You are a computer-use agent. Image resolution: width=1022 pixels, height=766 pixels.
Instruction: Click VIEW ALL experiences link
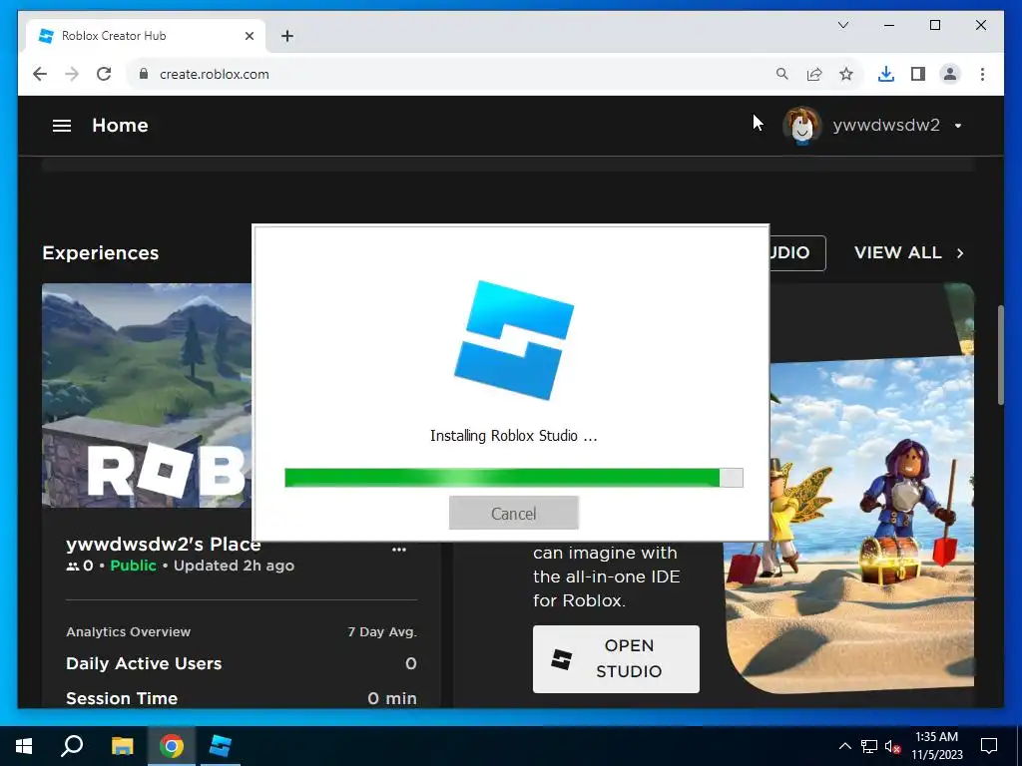tap(908, 252)
